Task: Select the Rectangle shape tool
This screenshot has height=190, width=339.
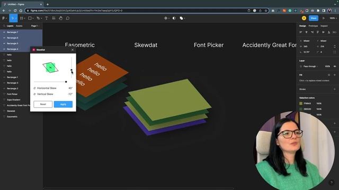Action: tap(30, 18)
